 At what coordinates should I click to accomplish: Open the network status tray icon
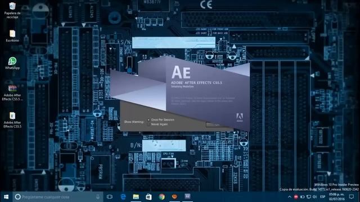pos(309,197)
